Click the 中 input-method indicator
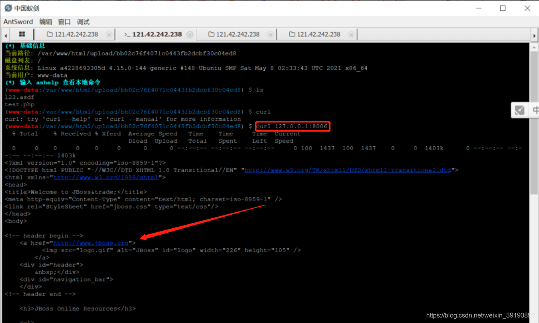The width and height of the screenshot is (539, 323). point(535,110)
